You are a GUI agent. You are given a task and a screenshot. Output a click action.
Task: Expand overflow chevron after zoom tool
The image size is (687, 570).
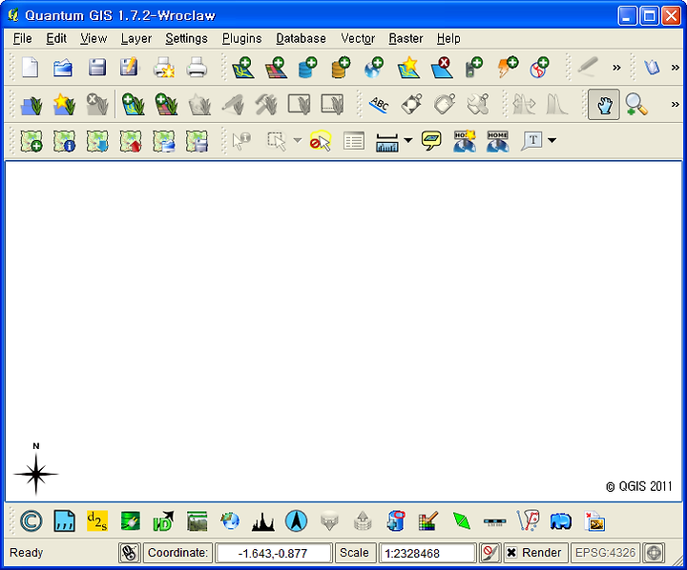click(676, 105)
